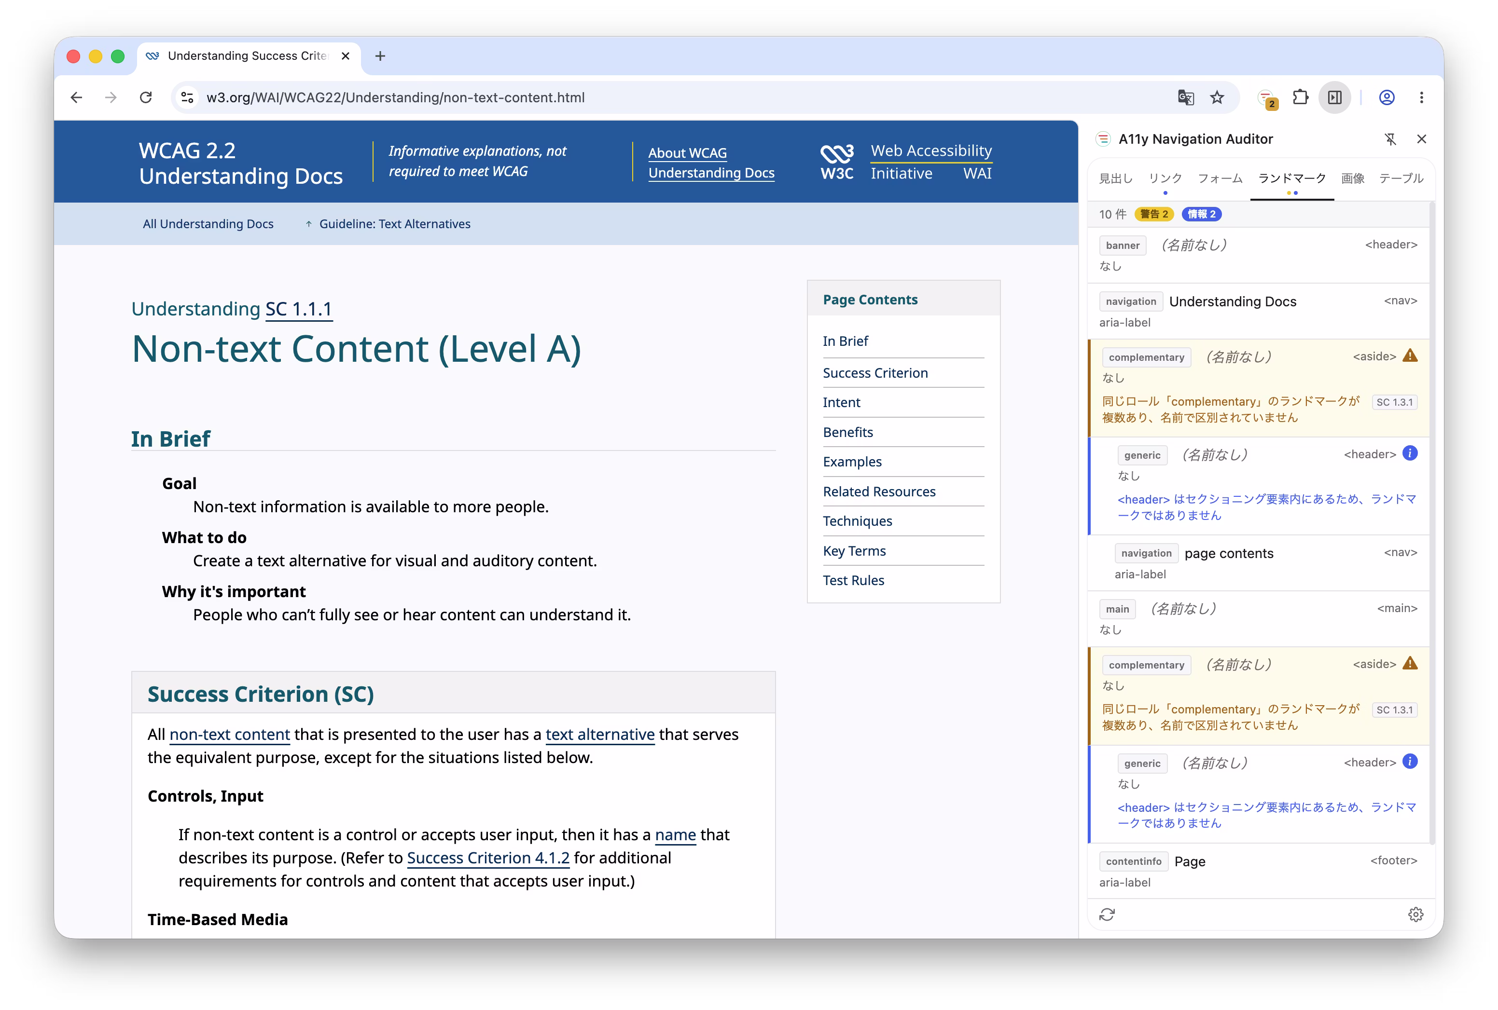Click the A11y extension icon with badge
This screenshot has width=1498, height=1010.
pyautogui.click(x=1267, y=98)
